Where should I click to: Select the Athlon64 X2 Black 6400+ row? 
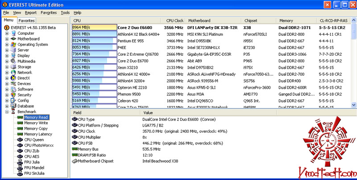tap(211, 34)
